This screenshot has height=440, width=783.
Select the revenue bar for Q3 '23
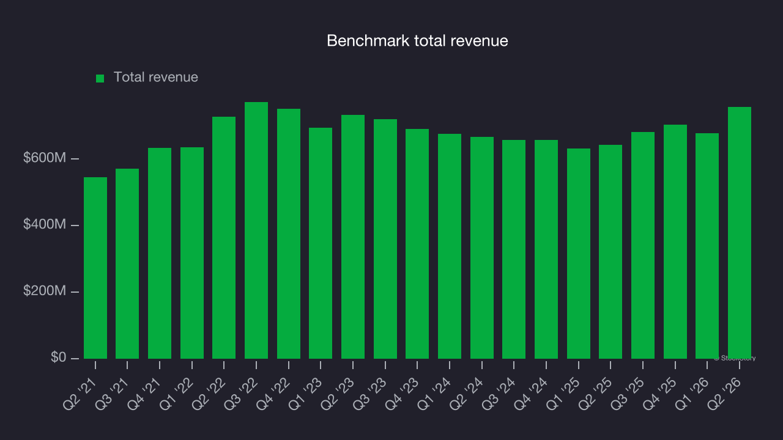tap(385, 239)
